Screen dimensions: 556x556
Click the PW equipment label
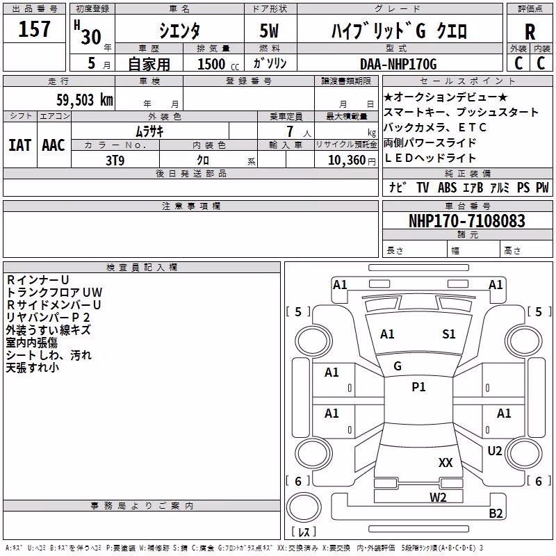tap(542, 187)
